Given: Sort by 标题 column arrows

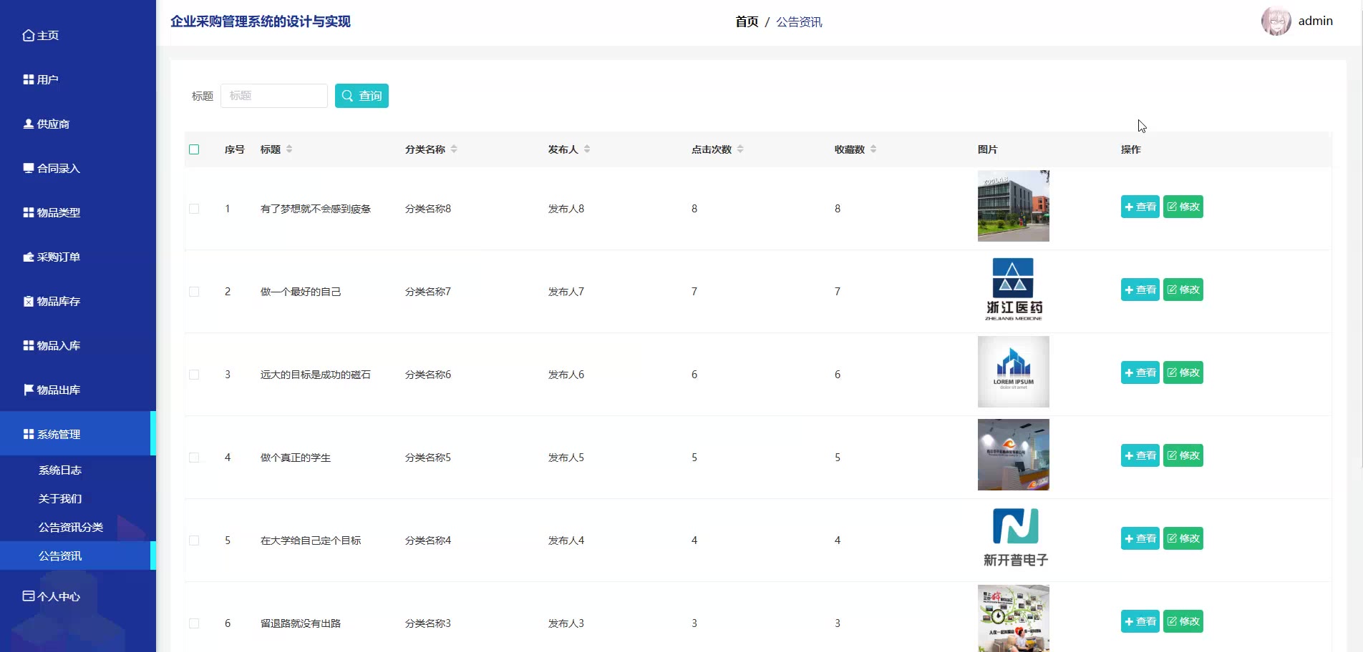Looking at the screenshot, I should pyautogui.click(x=289, y=149).
